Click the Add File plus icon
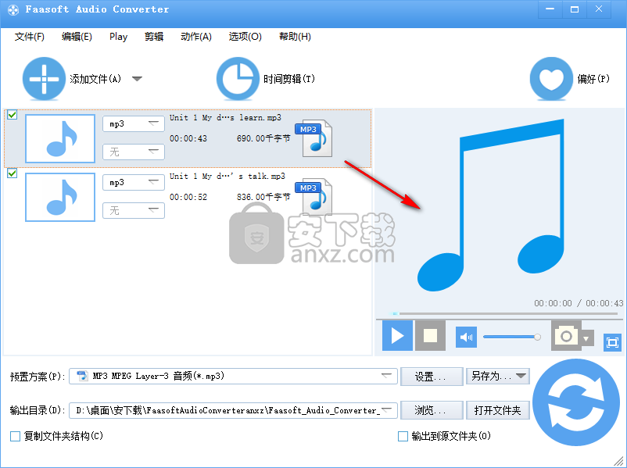The image size is (627, 468). (x=44, y=79)
